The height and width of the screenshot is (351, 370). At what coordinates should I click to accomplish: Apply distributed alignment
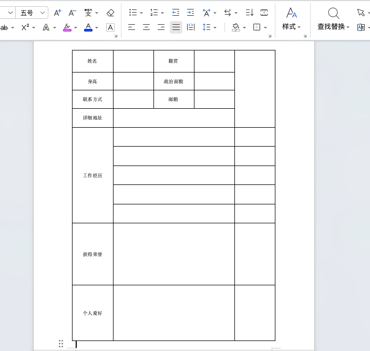(x=191, y=27)
